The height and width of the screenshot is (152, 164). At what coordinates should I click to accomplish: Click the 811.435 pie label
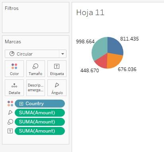coord(129,39)
